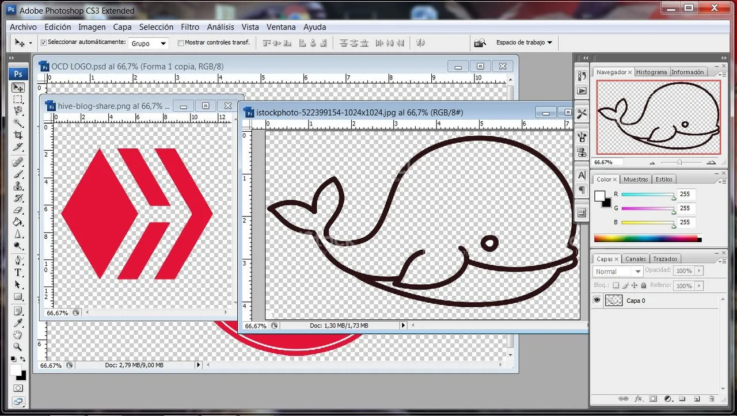This screenshot has width=737, height=416.
Task: Select the Magic Wand tool
Action: pos(18,123)
